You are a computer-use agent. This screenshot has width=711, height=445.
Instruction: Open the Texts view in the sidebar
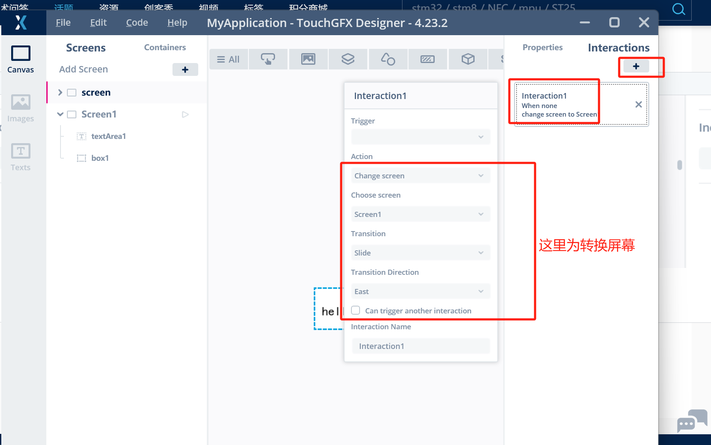click(x=21, y=157)
